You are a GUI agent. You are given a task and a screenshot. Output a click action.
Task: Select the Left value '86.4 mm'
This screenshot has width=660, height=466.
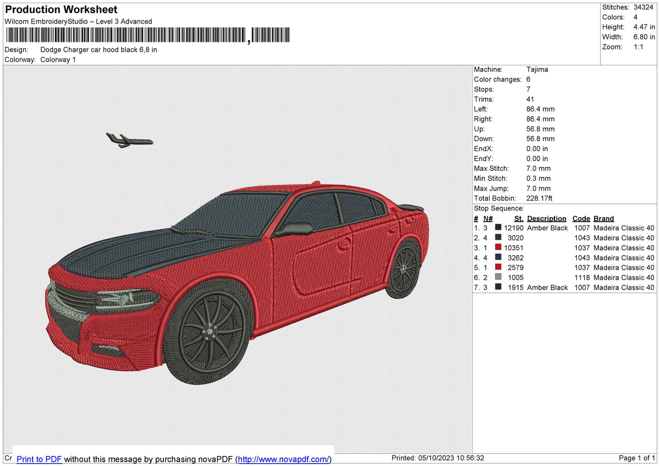[541, 109]
